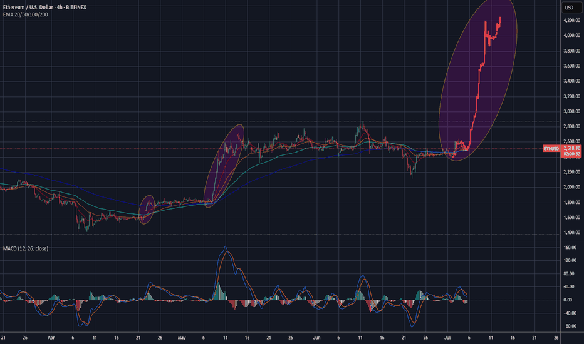Click the Apr label on the time axis

coord(51,338)
